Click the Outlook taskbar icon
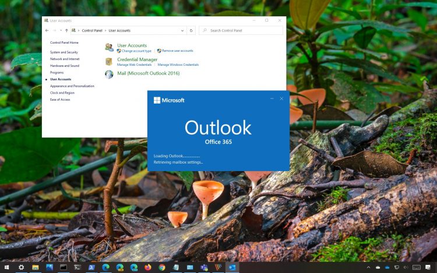The image size is (437, 273). (232, 267)
